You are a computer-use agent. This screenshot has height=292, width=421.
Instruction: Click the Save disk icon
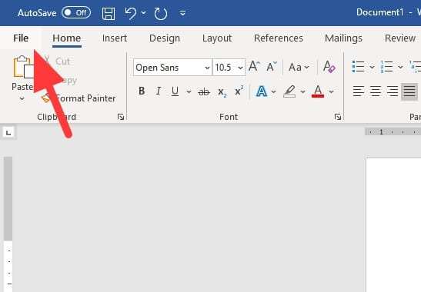(109, 13)
